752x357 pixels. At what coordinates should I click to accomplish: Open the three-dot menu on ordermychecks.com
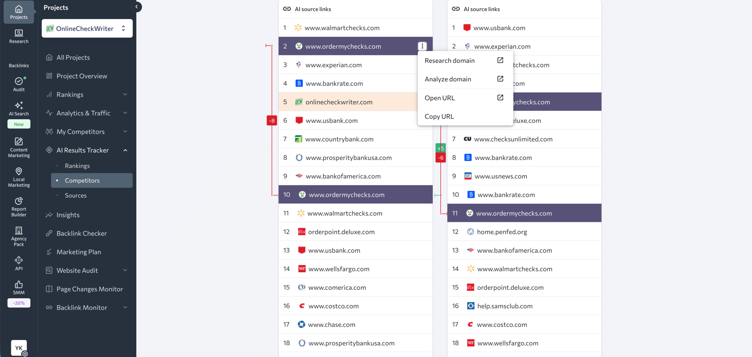point(422,46)
